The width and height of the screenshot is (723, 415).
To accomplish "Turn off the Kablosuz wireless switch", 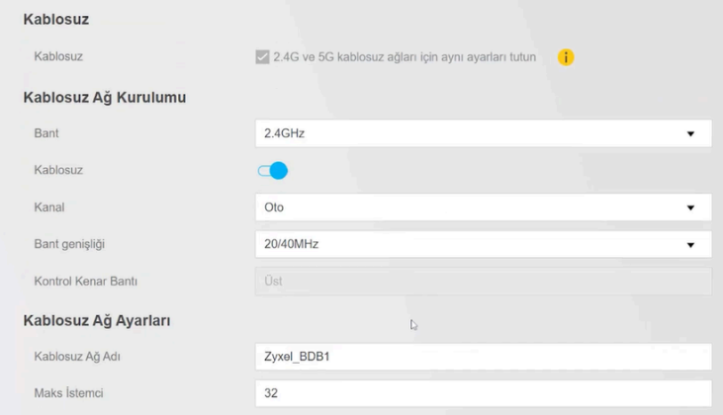I will (x=272, y=170).
